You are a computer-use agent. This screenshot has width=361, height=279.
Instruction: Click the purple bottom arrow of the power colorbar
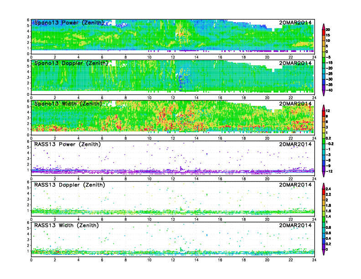click(x=324, y=93)
